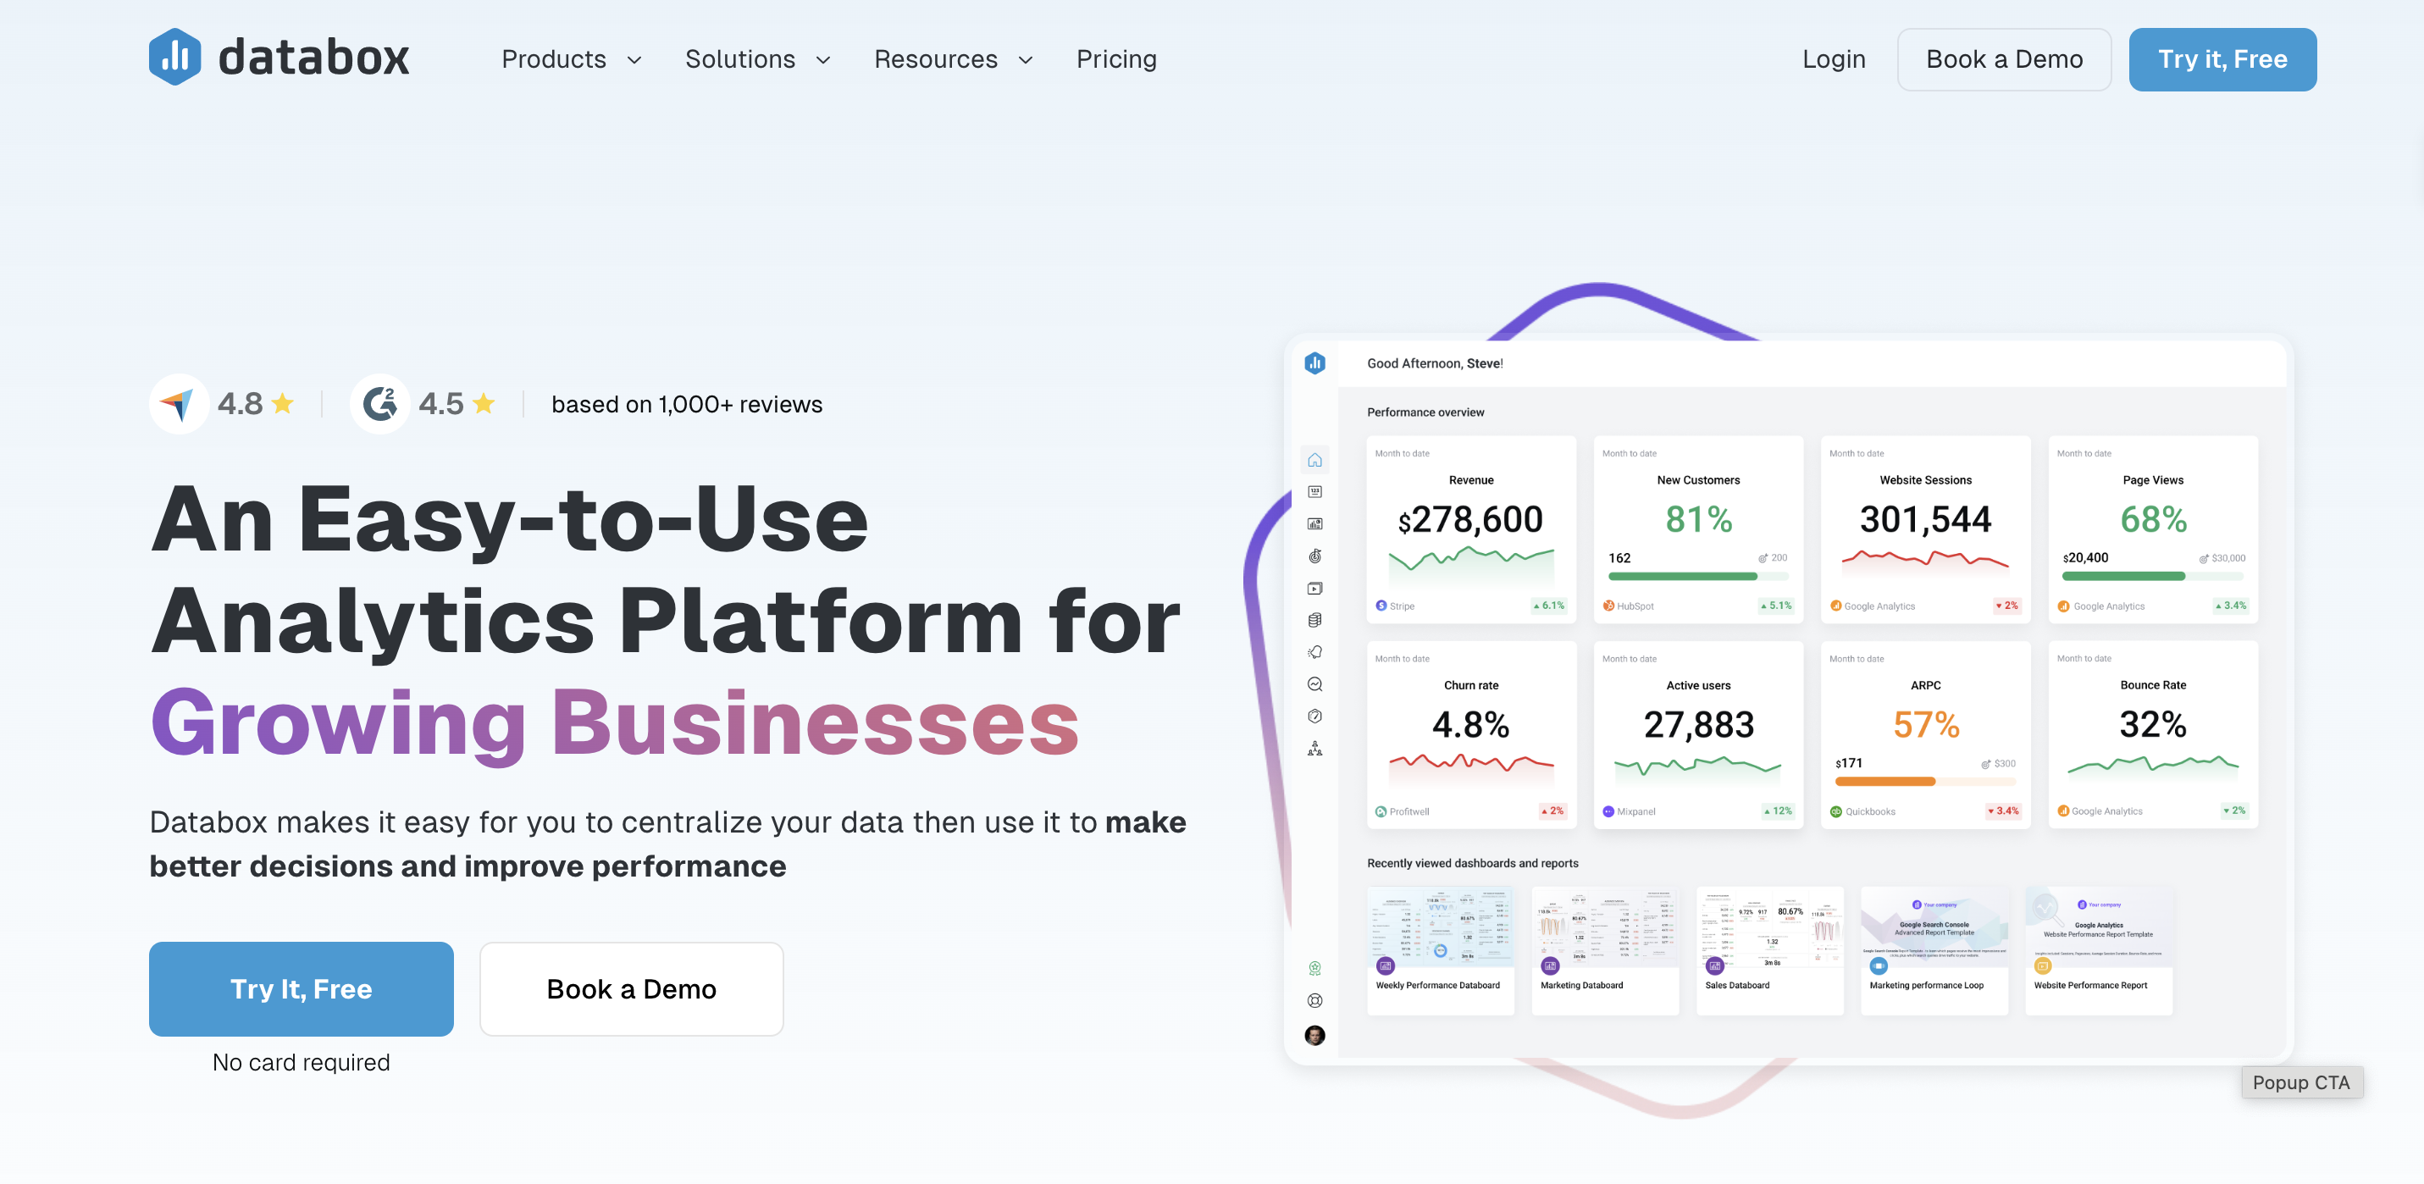The width and height of the screenshot is (2424, 1184).
Task: Click the Quickbooks icon on the ARPC card
Action: coord(1835,811)
